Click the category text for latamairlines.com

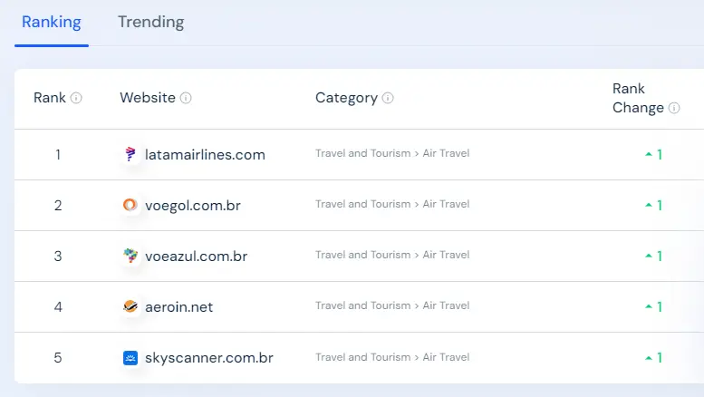392,153
